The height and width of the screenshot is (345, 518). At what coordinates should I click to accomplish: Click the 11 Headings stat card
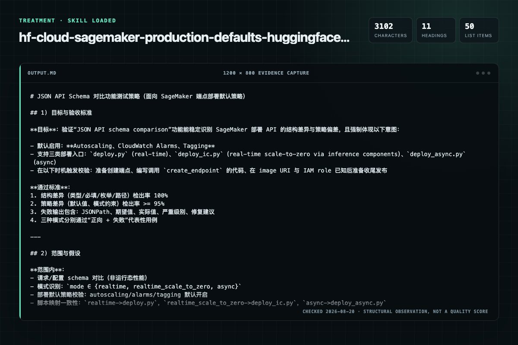436,30
